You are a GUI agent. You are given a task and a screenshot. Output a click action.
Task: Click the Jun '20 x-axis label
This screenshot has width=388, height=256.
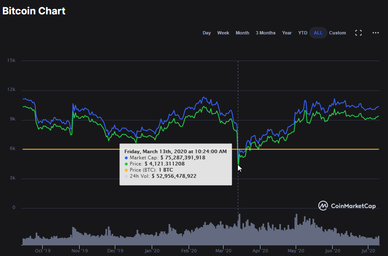(333, 251)
